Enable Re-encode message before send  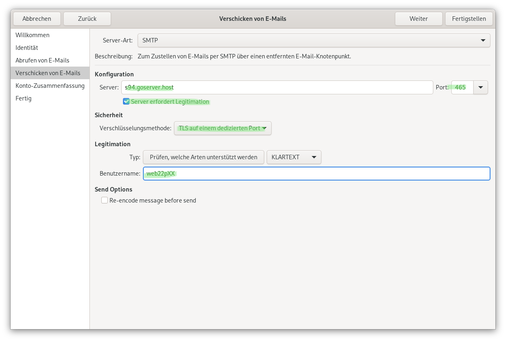point(105,201)
